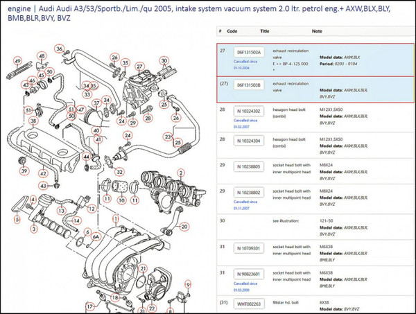Screen dimensions: 416x314
Task: Open part code 06F131503A
Action: pyautogui.click(x=248, y=53)
